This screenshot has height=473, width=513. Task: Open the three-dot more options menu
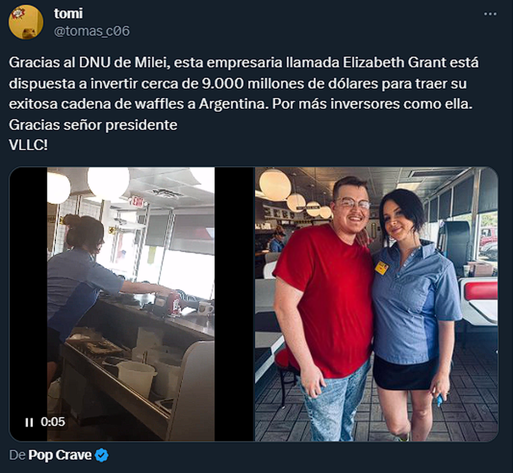point(490,14)
